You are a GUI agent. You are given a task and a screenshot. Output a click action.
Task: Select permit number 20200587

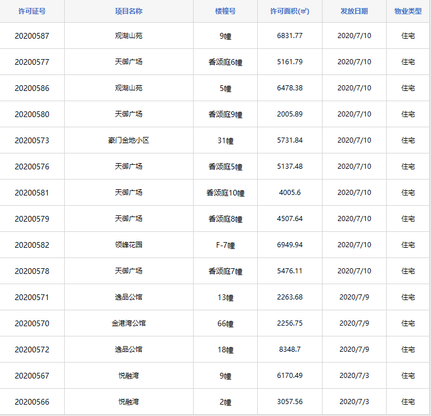pyautogui.click(x=32, y=36)
